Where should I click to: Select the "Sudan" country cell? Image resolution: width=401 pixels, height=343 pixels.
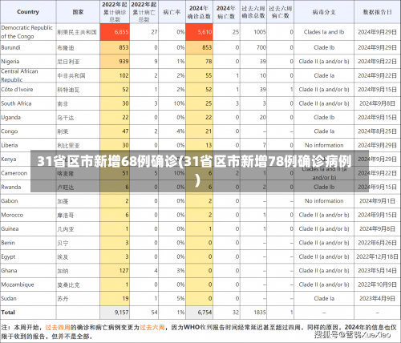coord(28,298)
